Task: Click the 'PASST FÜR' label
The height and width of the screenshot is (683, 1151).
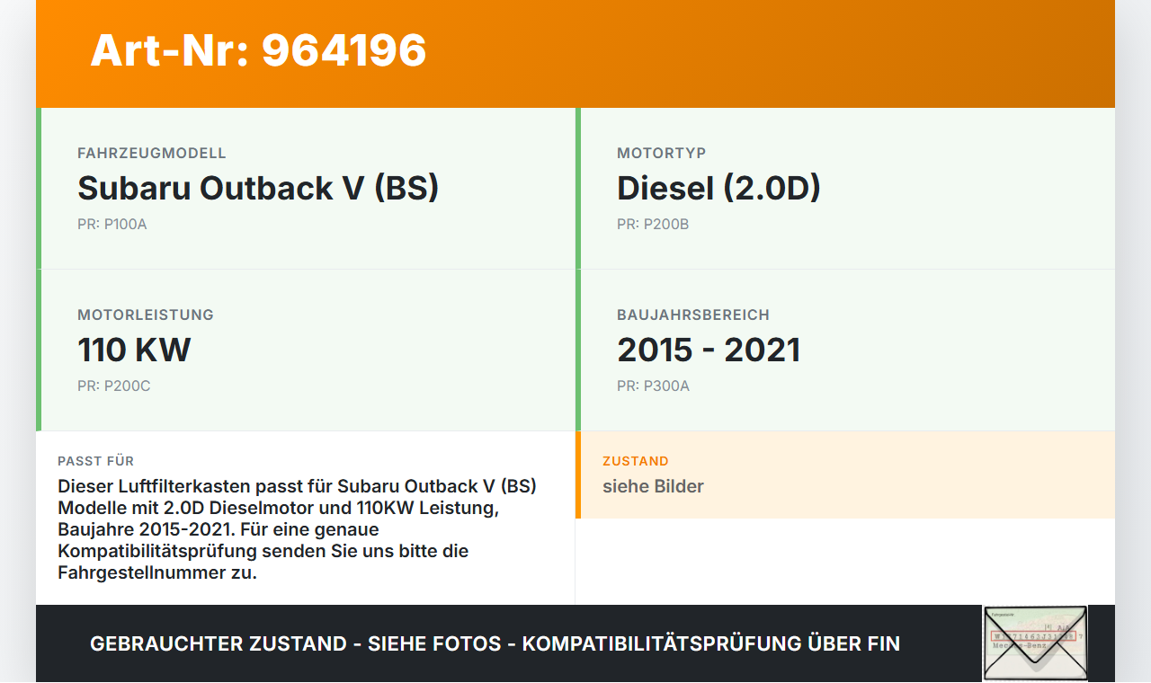Action: pos(96,461)
